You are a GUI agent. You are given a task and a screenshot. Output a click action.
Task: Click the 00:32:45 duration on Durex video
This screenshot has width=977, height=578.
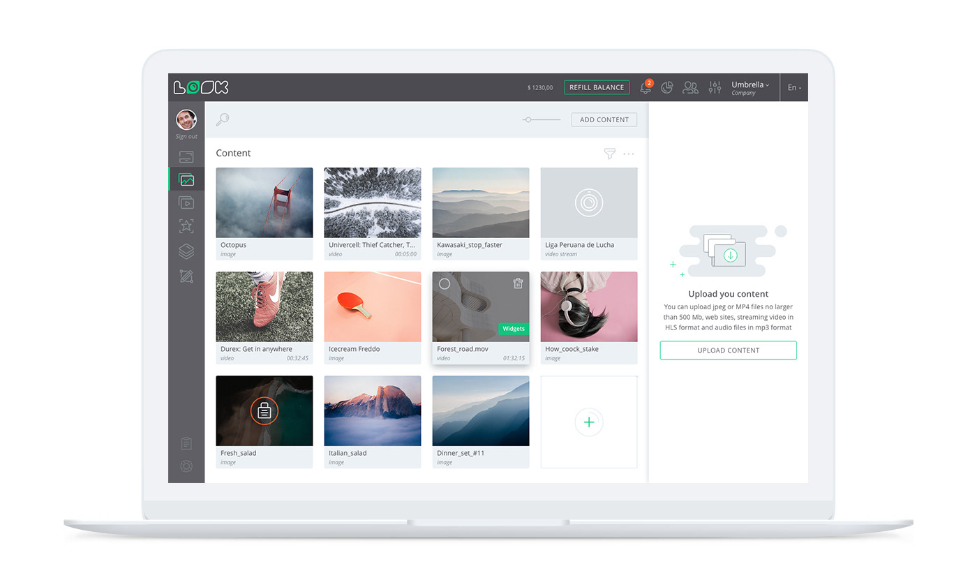(297, 358)
